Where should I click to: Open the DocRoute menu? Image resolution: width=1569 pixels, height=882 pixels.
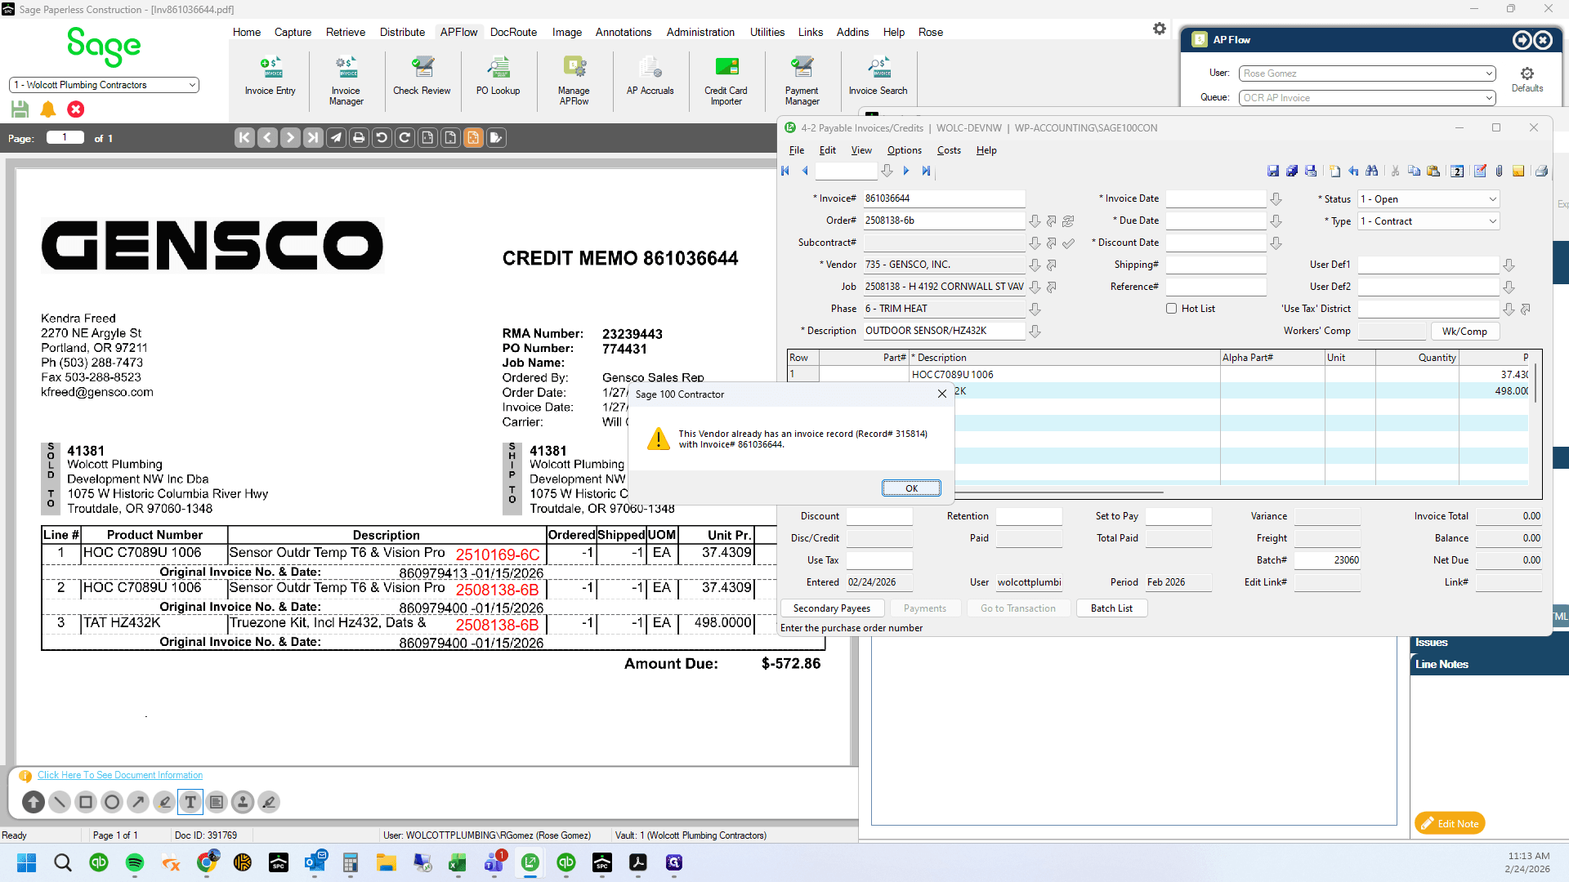tap(513, 33)
